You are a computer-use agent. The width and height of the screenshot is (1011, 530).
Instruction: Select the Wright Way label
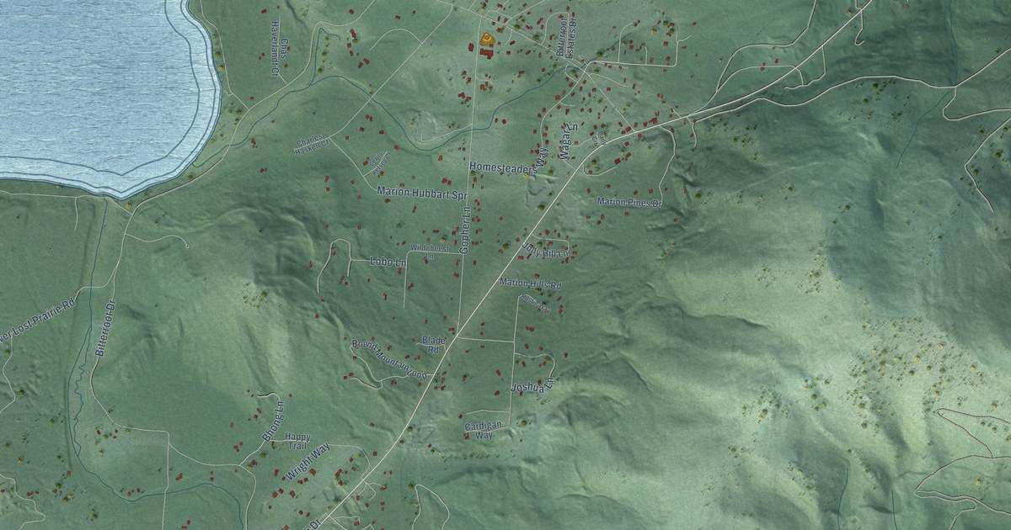click(x=308, y=463)
